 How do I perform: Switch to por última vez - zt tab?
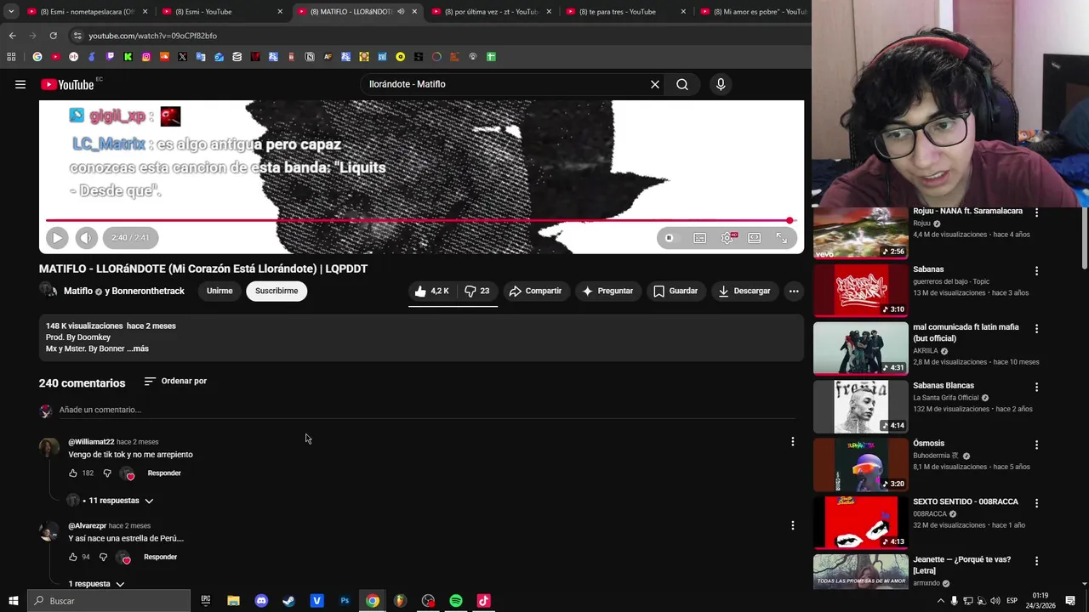(492, 12)
